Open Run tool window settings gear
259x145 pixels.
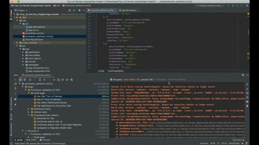tap(243, 75)
